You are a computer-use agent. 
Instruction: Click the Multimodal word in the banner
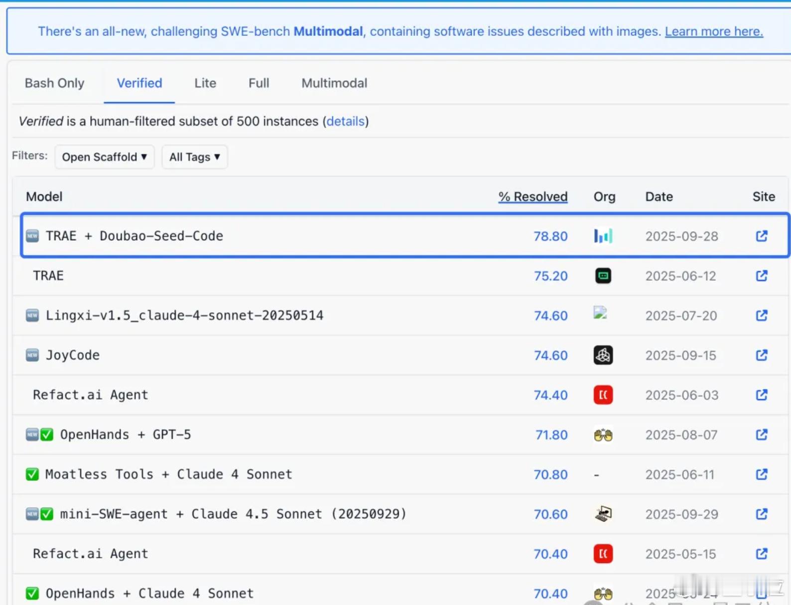point(328,31)
